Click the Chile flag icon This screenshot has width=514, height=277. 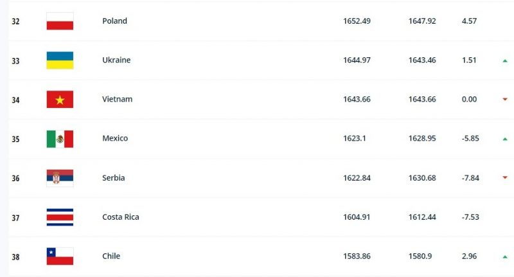pyautogui.click(x=60, y=256)
